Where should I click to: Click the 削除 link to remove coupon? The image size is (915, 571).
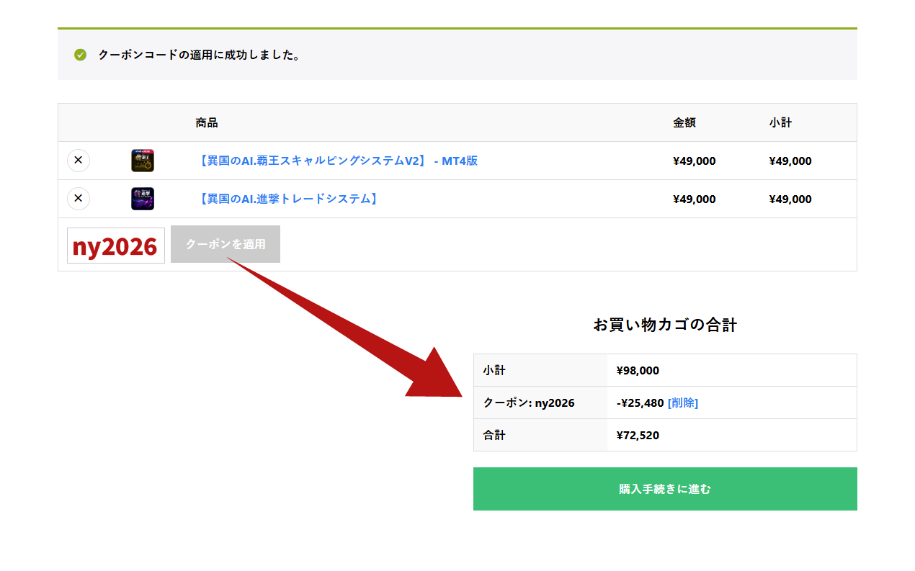click(x=682, y=403)
